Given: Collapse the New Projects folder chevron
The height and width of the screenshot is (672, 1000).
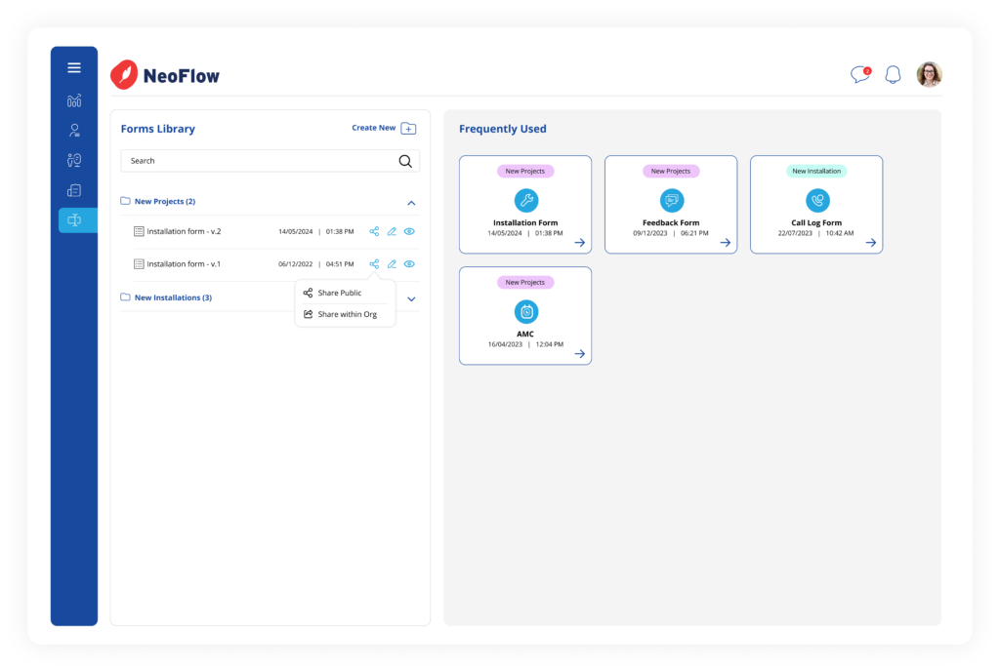Looking at the screenshot, I should (411, 203).
